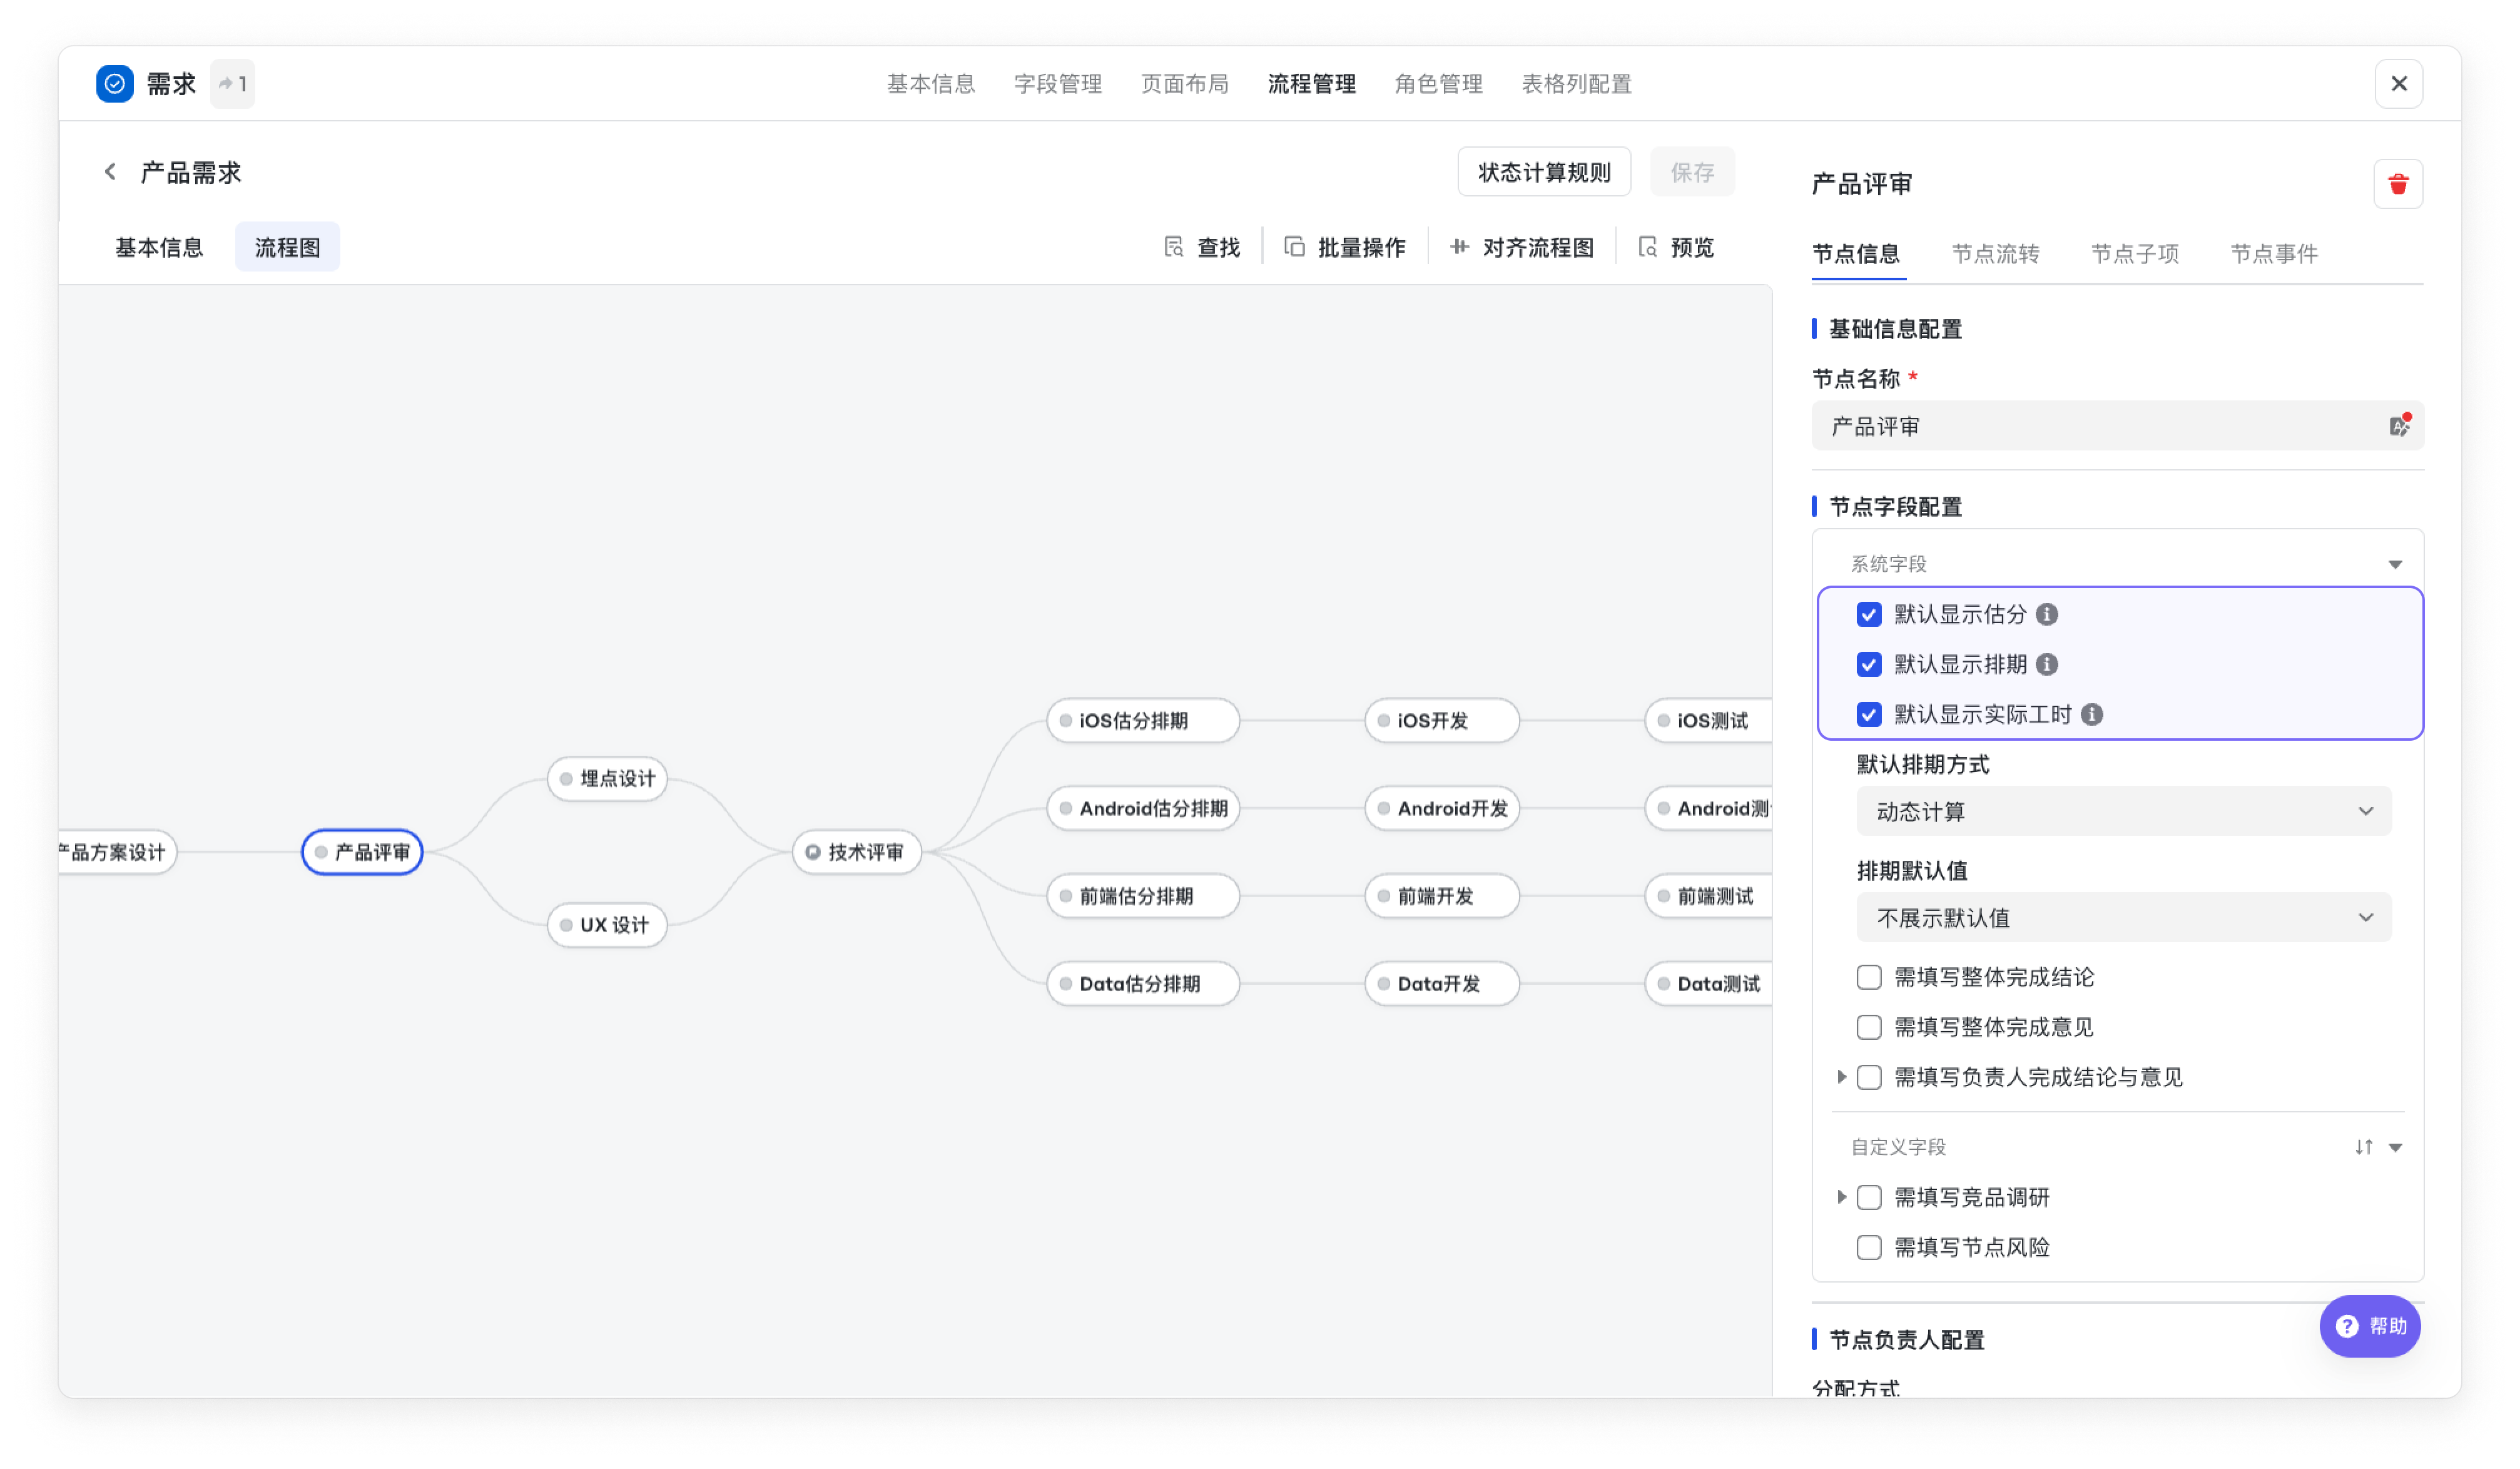Switch to 基本信息 top navigation tab
Image resolution: width=2520 pixels, height=1469 pixels.
pos(930,84)
